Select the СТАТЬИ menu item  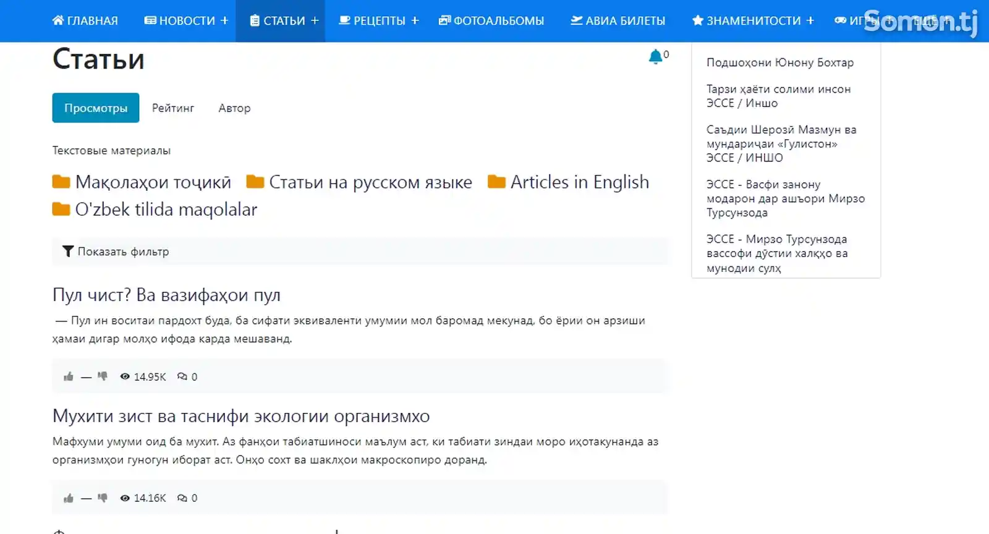click(284, 20)
